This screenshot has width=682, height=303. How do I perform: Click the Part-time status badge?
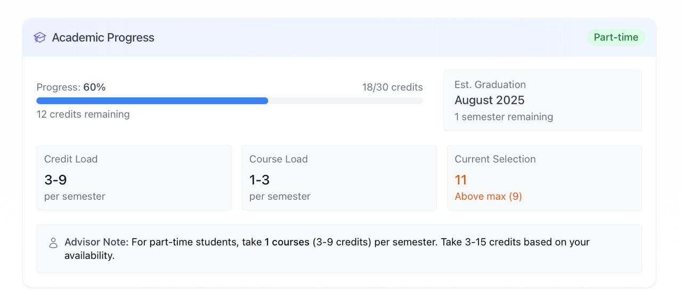(x=615, y=37)
